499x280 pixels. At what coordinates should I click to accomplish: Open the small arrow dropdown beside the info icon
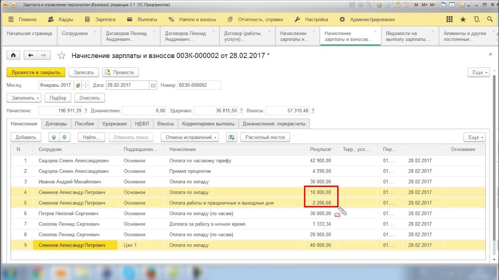click(x=469, y=5)
